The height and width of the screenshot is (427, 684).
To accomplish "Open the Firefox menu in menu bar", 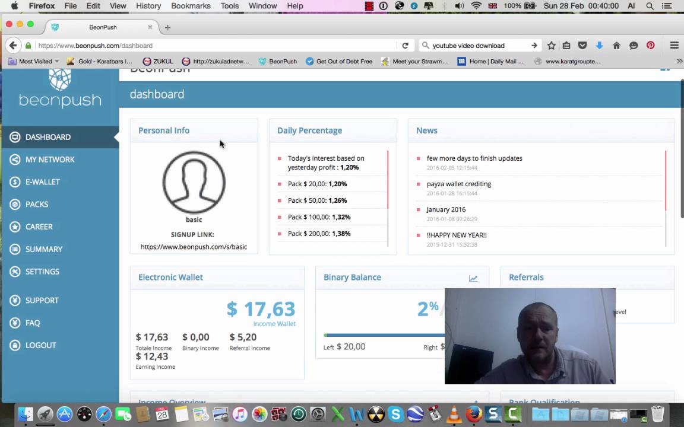I will 42,6.
